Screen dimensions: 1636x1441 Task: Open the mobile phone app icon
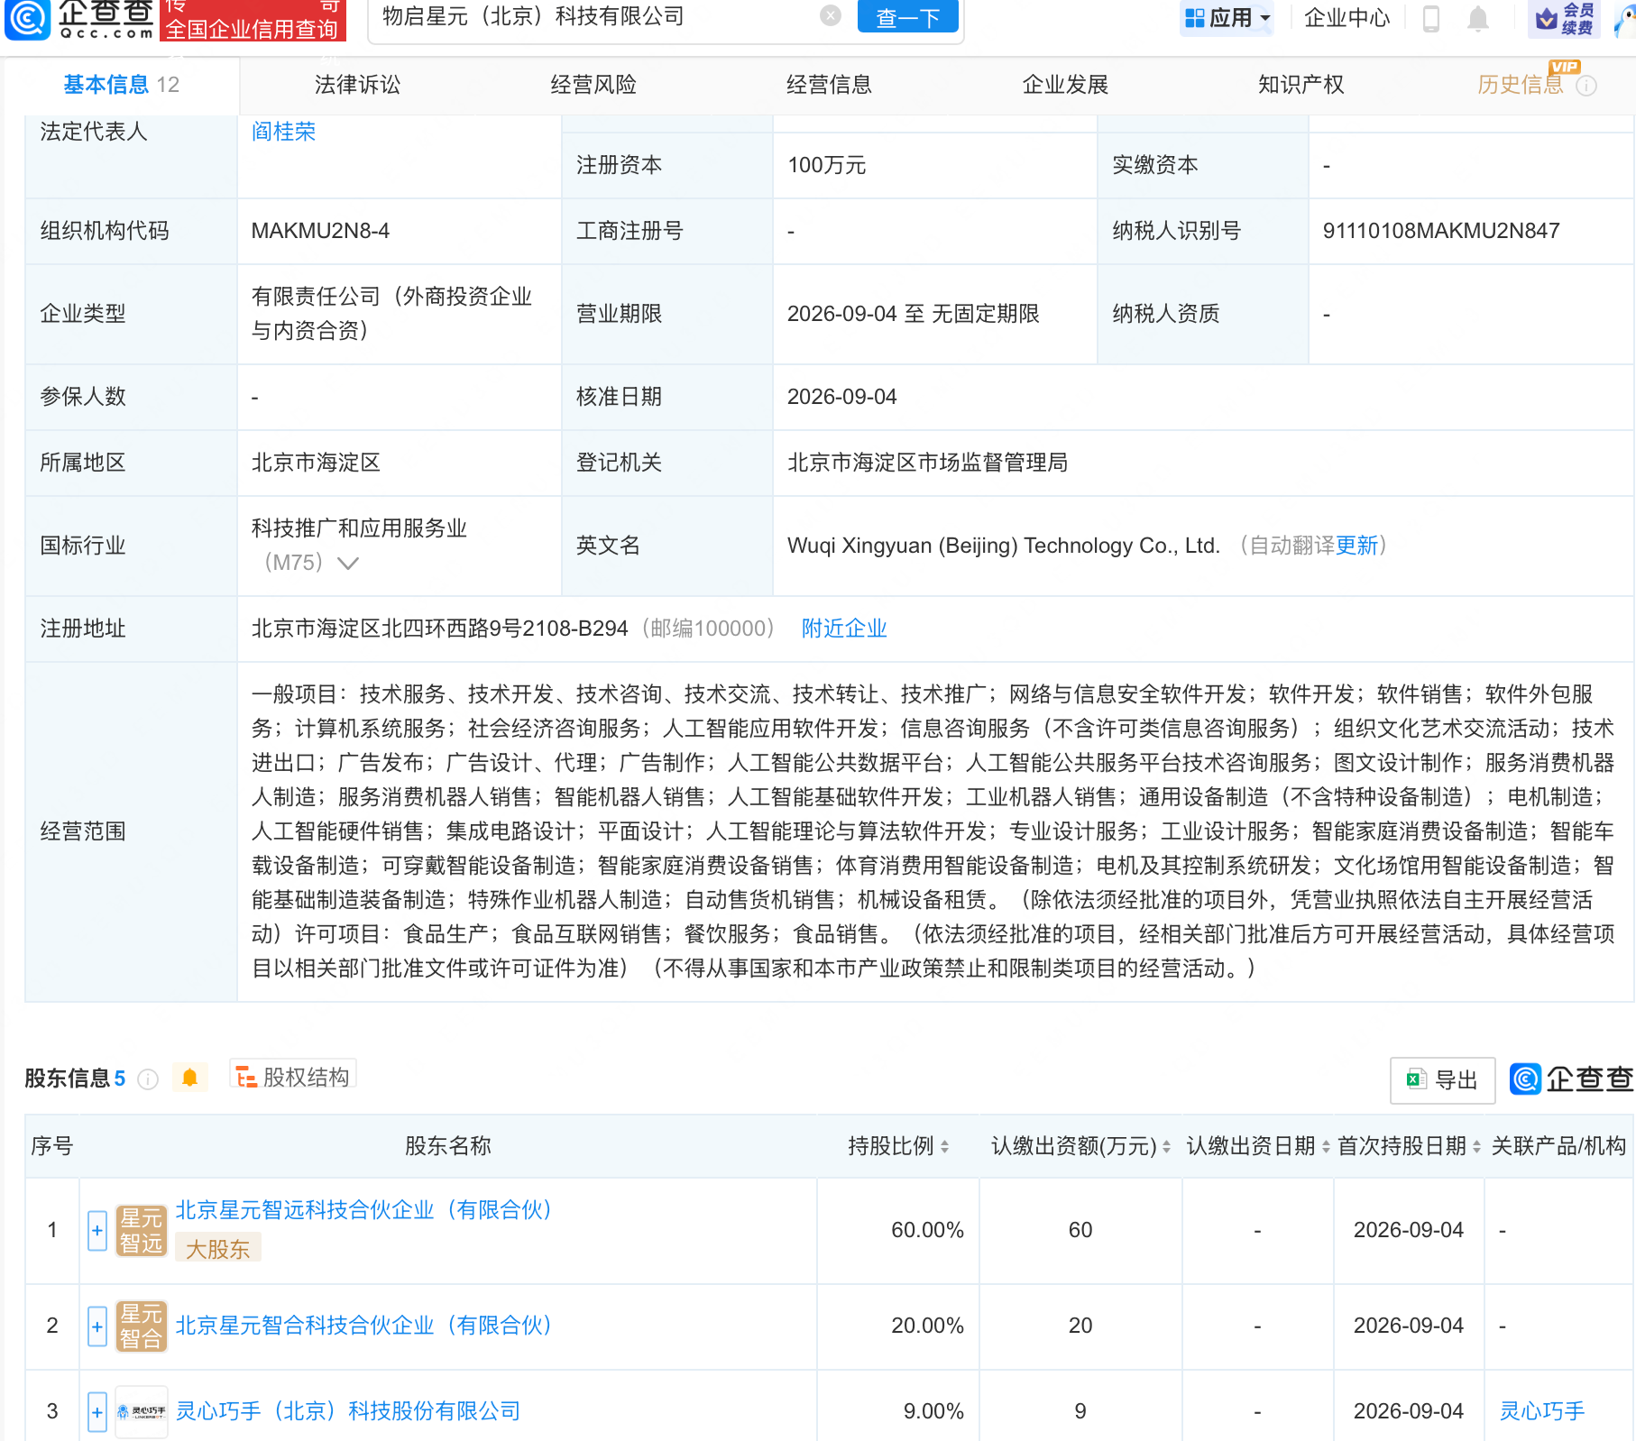[1430, 18]
